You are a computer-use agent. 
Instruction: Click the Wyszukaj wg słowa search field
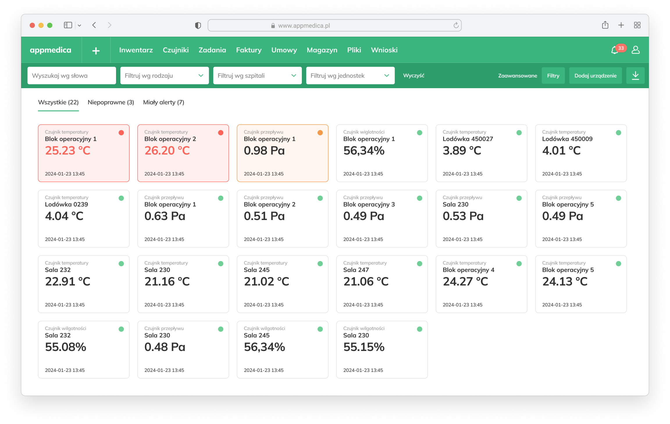[x=72, y=76]
